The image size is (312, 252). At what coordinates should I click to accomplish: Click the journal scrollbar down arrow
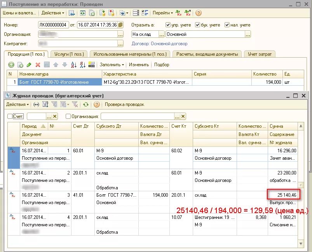coord(301,244)
